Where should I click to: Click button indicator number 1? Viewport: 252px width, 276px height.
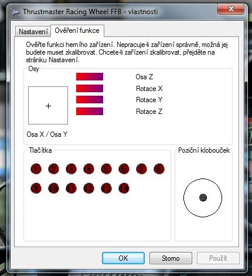[36, 169]
